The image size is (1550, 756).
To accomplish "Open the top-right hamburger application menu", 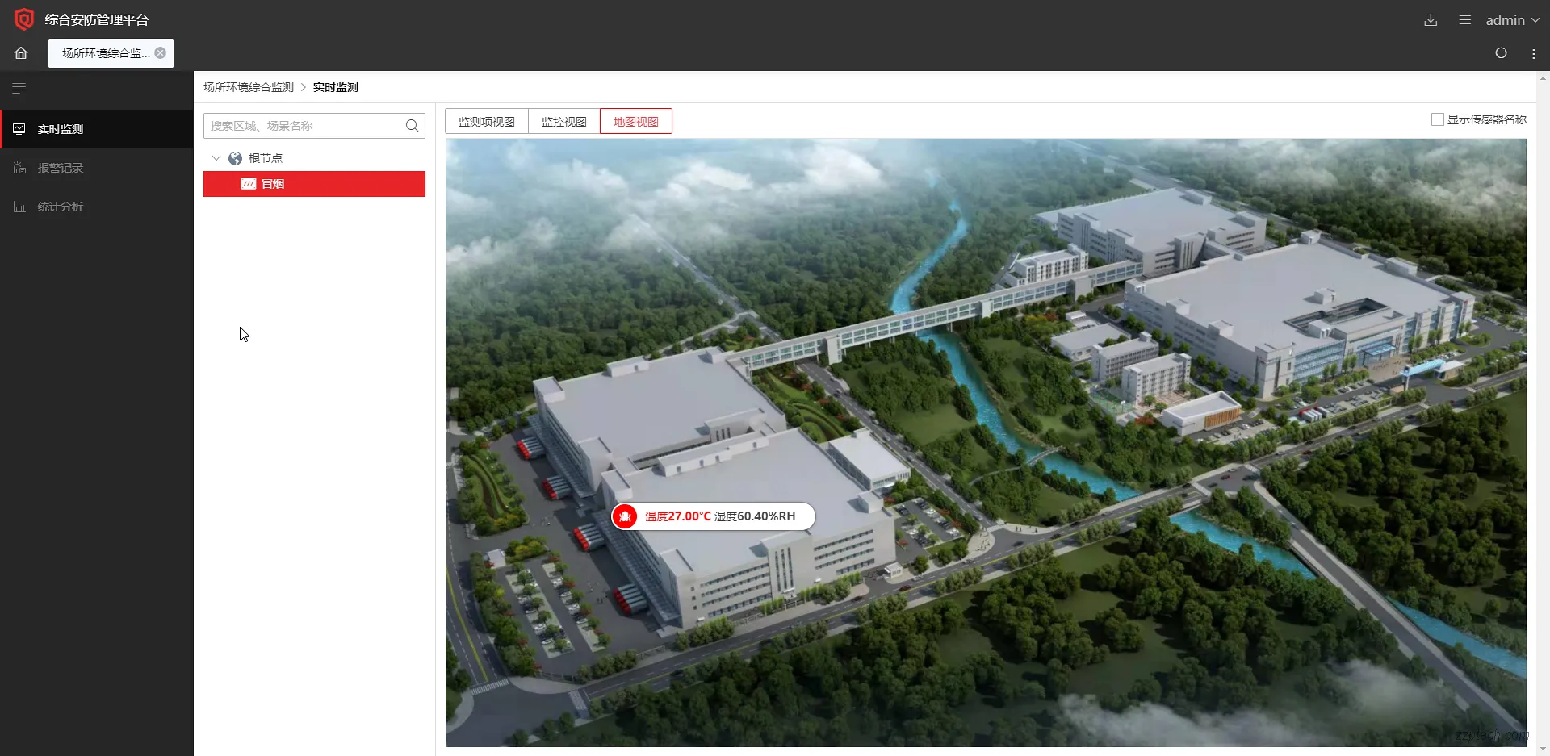I will tap(1464, 19).
